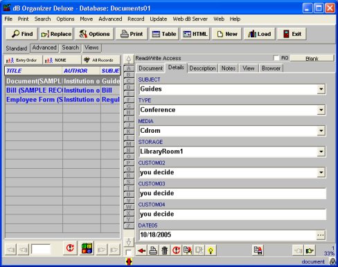The height and width of the screenshot is (267, 338).
Task: Click the HTML toolbar button
Action: 195,34
